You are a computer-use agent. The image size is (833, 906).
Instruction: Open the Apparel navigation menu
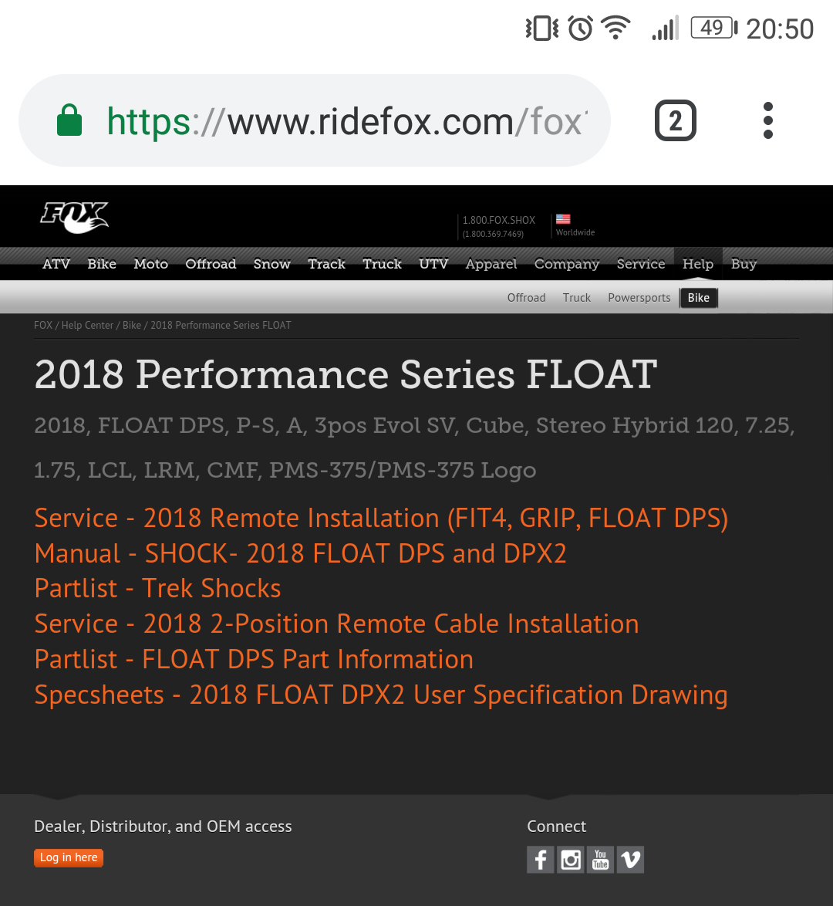[491, 263]
